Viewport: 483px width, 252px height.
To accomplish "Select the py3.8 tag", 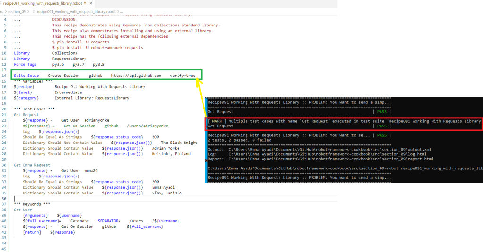I will tap(99, 64).
